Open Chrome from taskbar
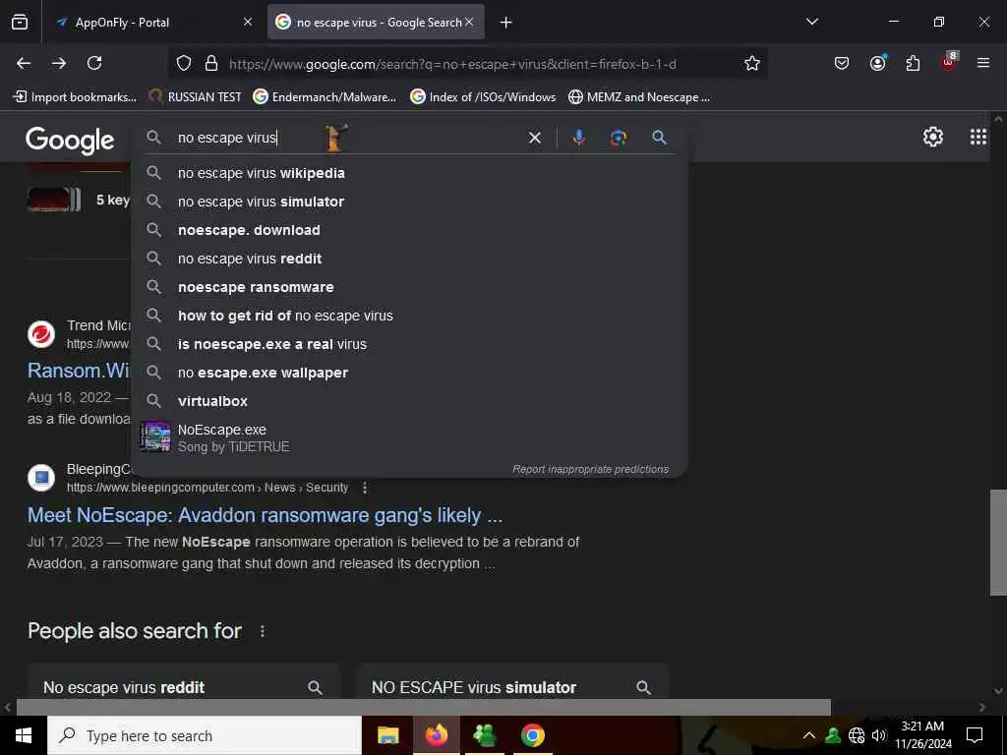The height and width of the screenshot is (755, 1007). [x=532, y=735]
